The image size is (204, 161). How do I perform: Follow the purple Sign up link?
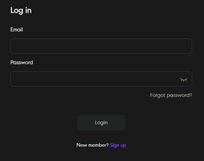(118, 145)
